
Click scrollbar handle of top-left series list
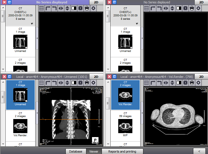tap(3, 16)
